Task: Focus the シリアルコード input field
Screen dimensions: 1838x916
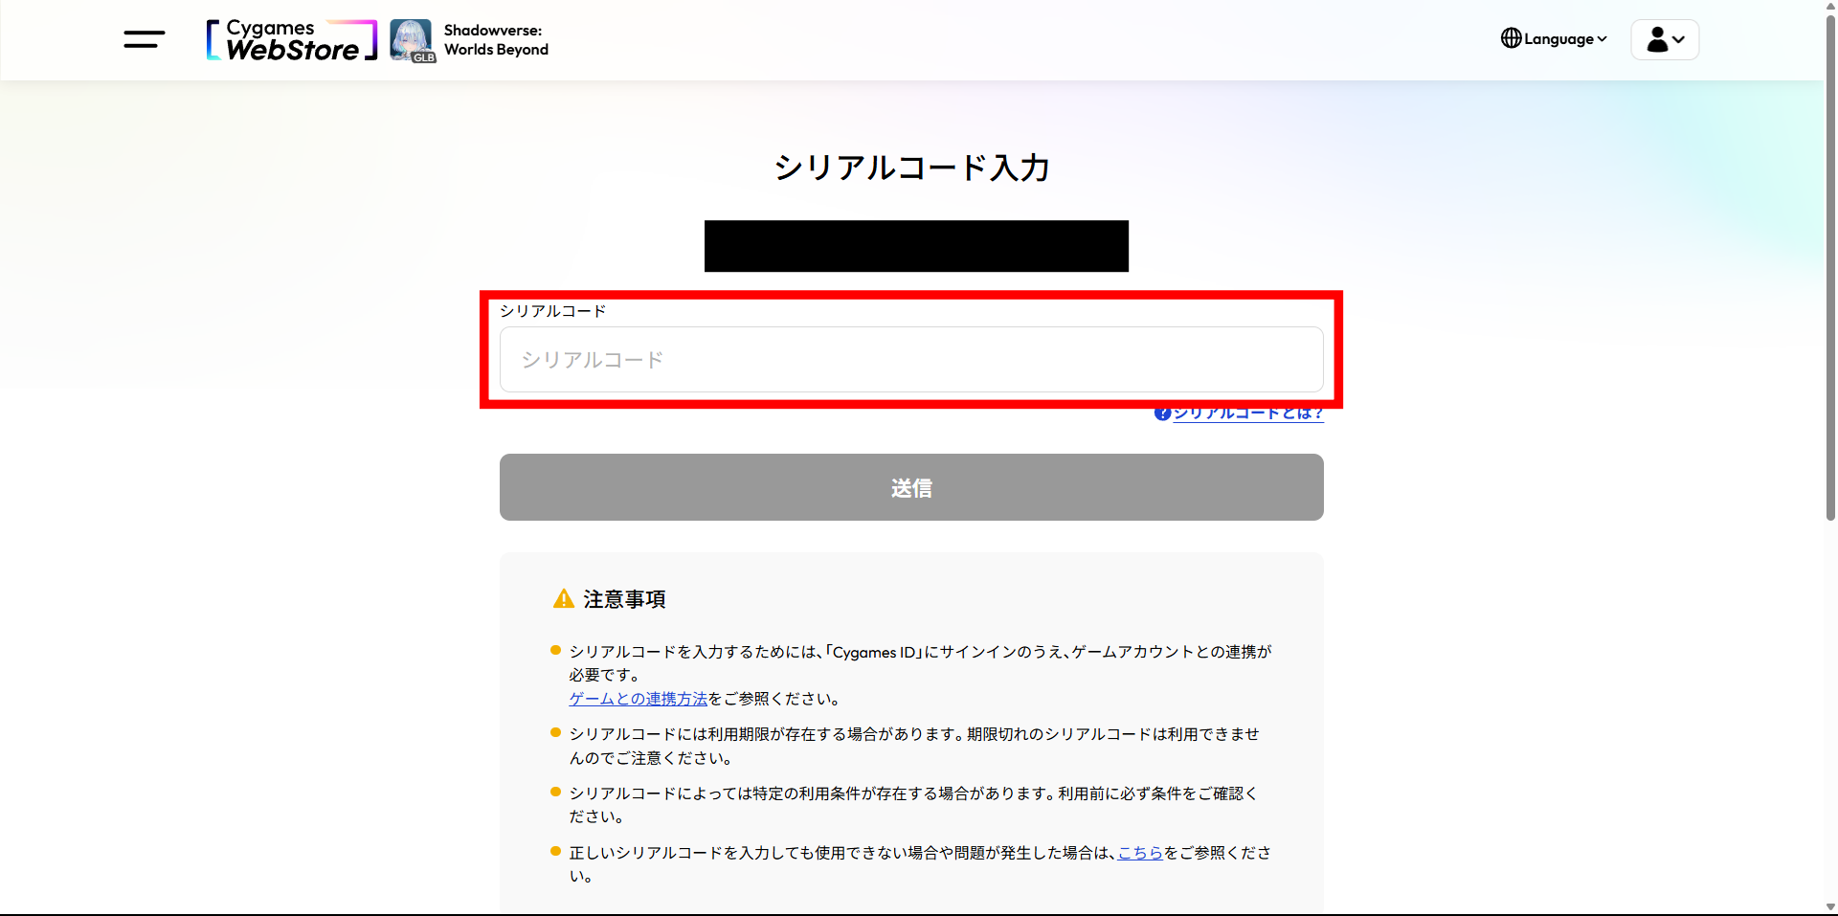Action: (911, 360)
